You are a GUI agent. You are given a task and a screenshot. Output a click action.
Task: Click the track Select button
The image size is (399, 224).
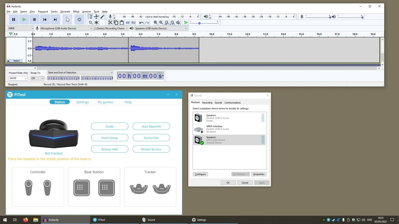pos(16,61)
